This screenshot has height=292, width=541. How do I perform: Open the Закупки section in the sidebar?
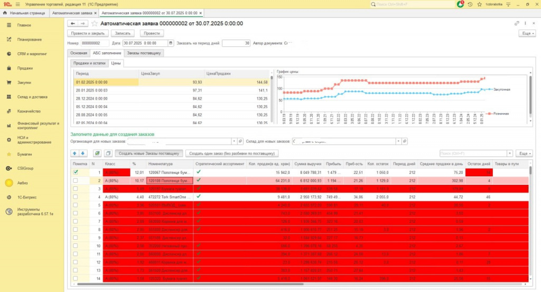[24, 82]
